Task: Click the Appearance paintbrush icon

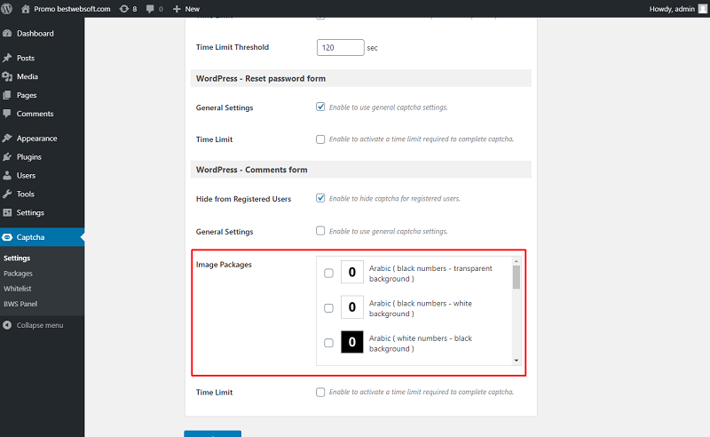Action: pos(7,138)
